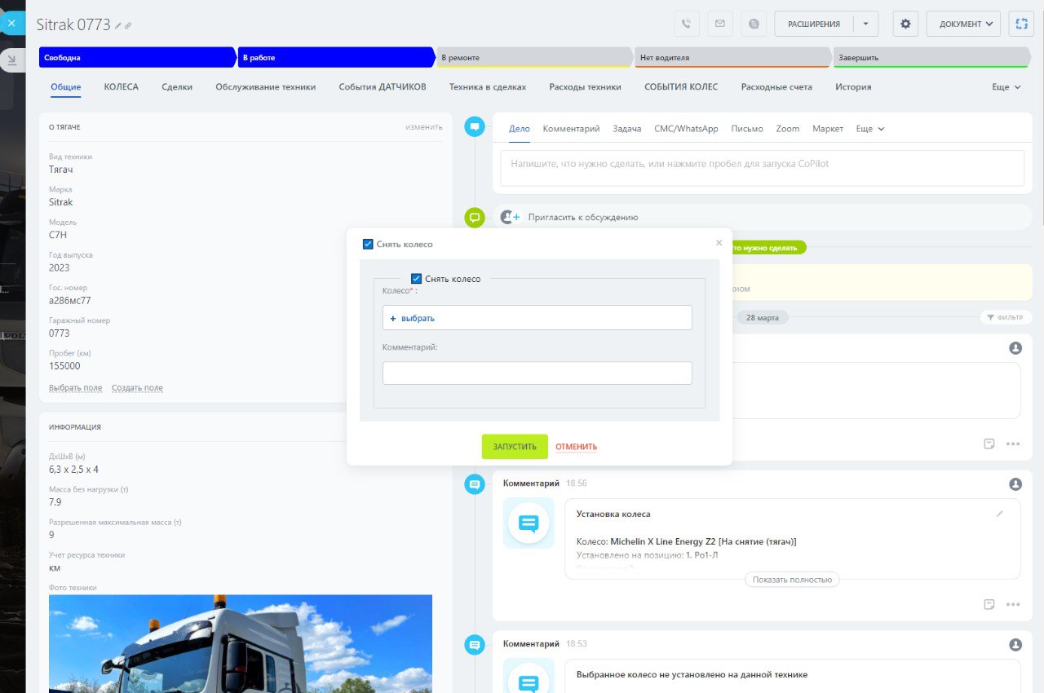Click the phone call icon in header
Image resolution: width=1044 pixels, height=693 pixels.
point(687,24)
